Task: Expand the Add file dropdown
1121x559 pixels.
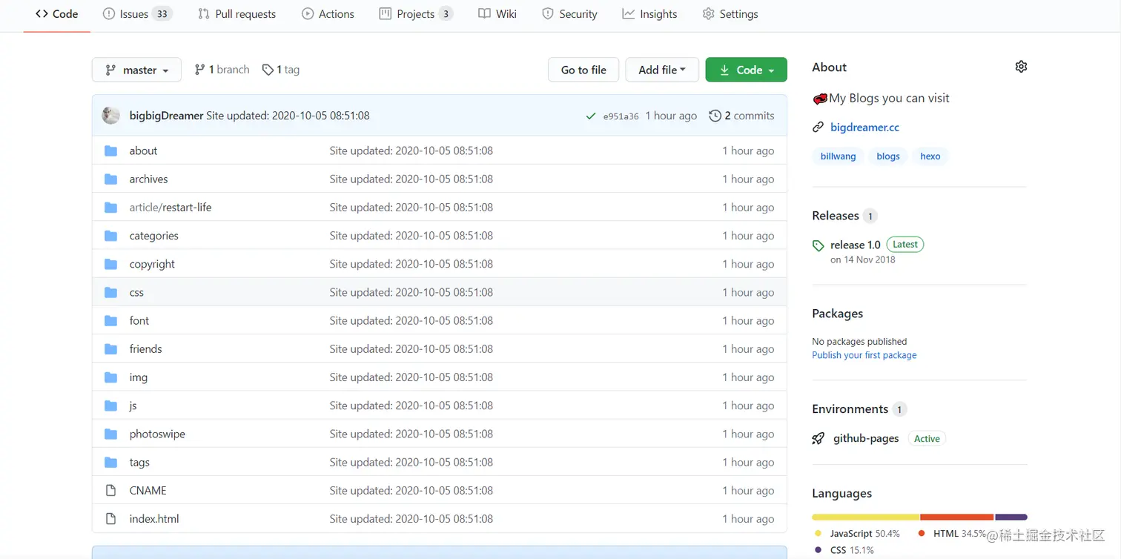Action: pyautogui.click(x=662, y=70)
